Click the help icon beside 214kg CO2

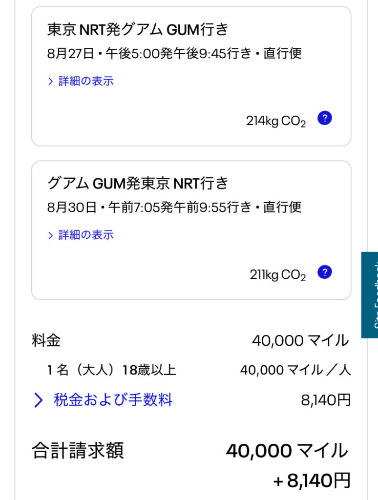[x=325, y=118]
